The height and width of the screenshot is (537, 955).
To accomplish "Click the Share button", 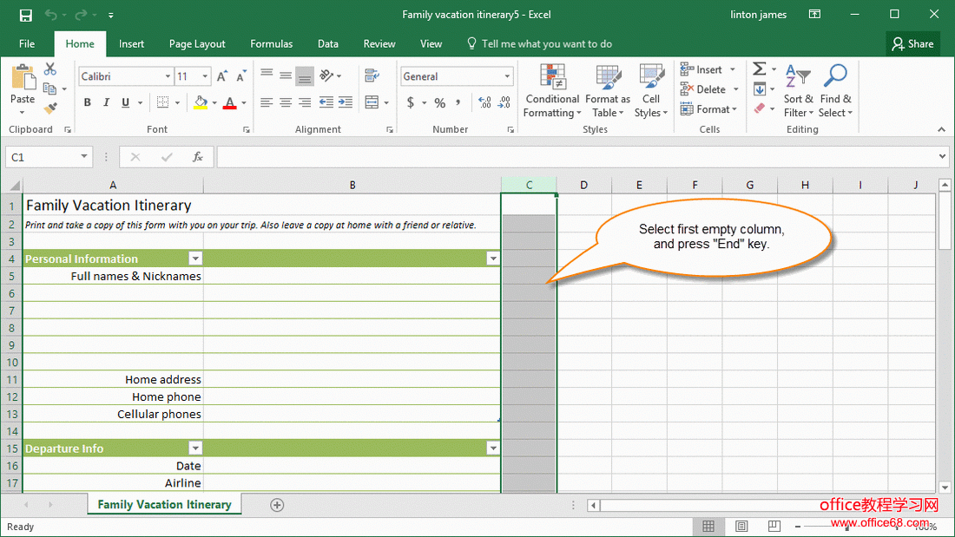I will 912,43.
